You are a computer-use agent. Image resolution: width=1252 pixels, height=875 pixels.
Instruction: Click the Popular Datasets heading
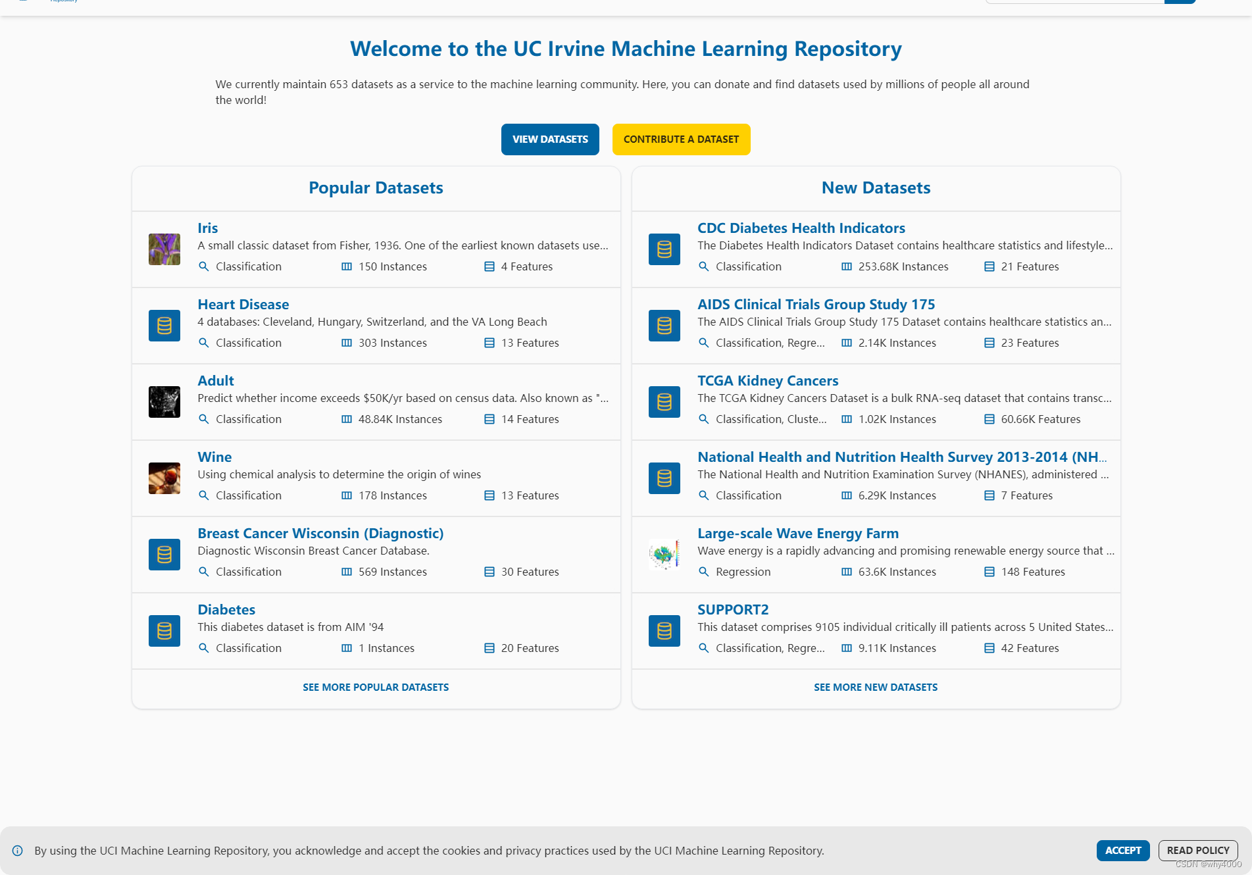pos(376,188)
